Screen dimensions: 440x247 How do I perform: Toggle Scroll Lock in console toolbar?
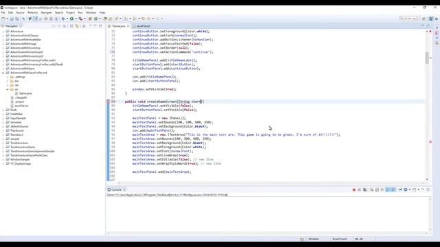click(x=377, y=189)
